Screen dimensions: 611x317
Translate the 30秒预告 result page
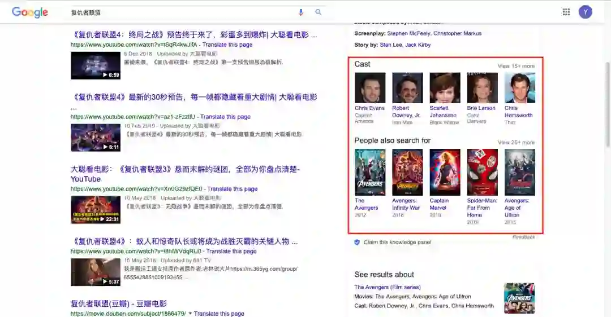[225, 117]
